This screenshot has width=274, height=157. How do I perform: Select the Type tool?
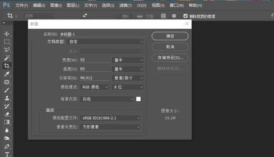(7, 154)
